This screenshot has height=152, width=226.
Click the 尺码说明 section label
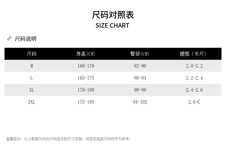[x=26, y=39]
